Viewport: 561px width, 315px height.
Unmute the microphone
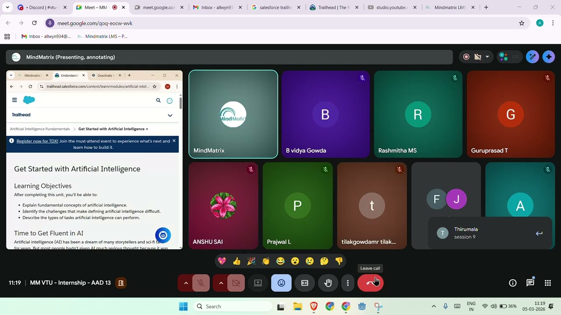(x=201, y=283)
